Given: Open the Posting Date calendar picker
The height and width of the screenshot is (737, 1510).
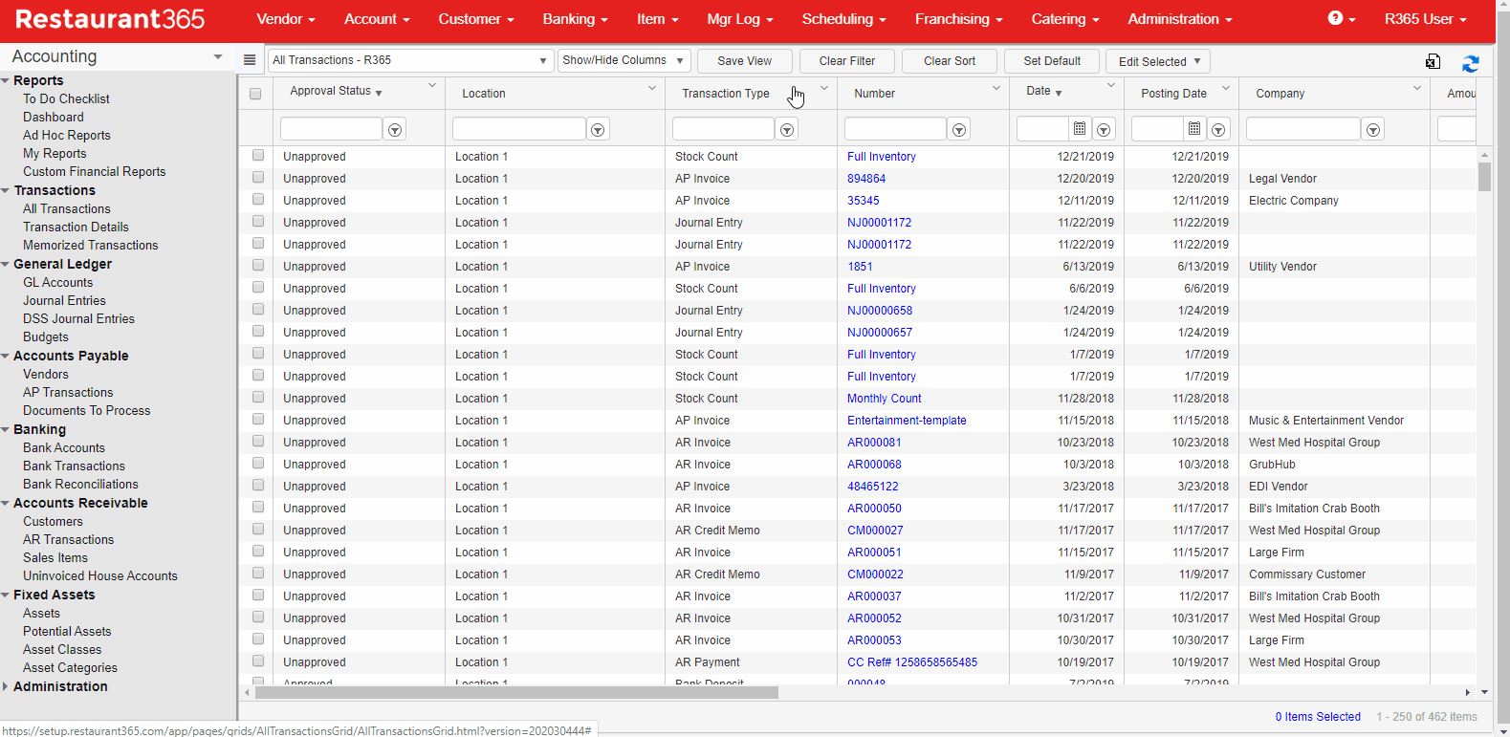Looking at the screenshot, I should point(1194,129).
